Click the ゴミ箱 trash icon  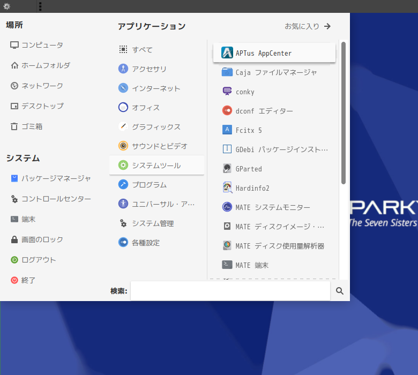(14, 126)
